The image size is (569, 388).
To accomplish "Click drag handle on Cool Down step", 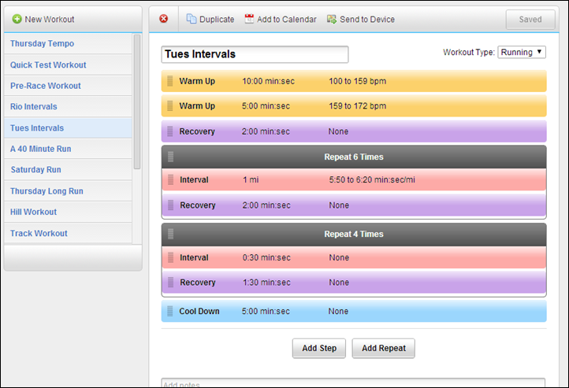I will pos(169,311).
